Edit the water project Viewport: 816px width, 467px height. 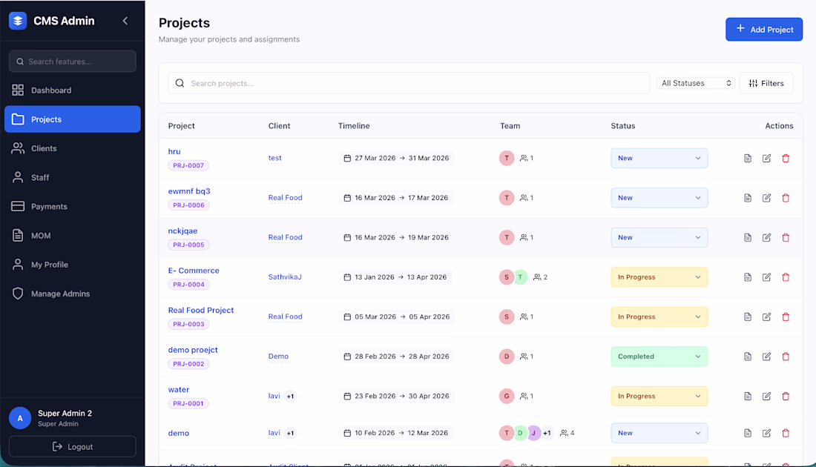pyautogui.click(x=766, y=397)
